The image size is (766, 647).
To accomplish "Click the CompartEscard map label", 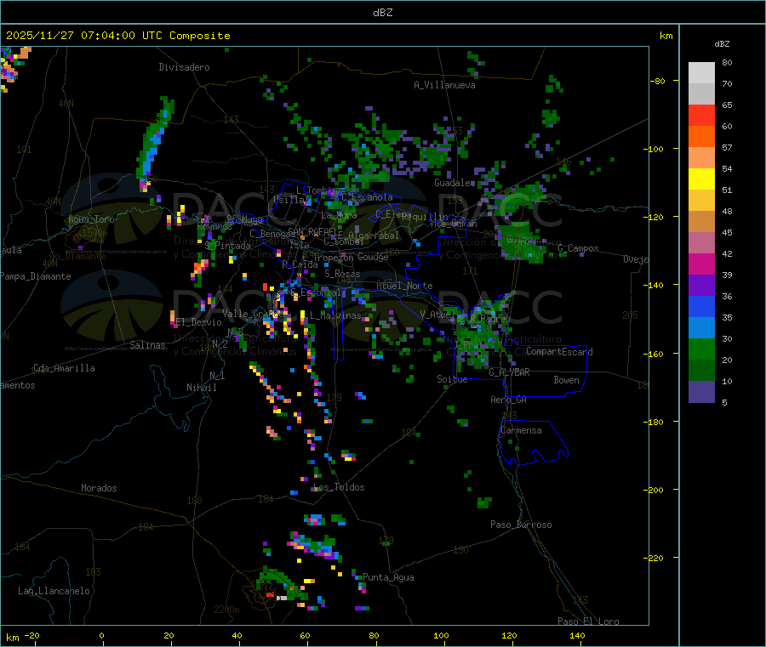I will click(559, 352).
